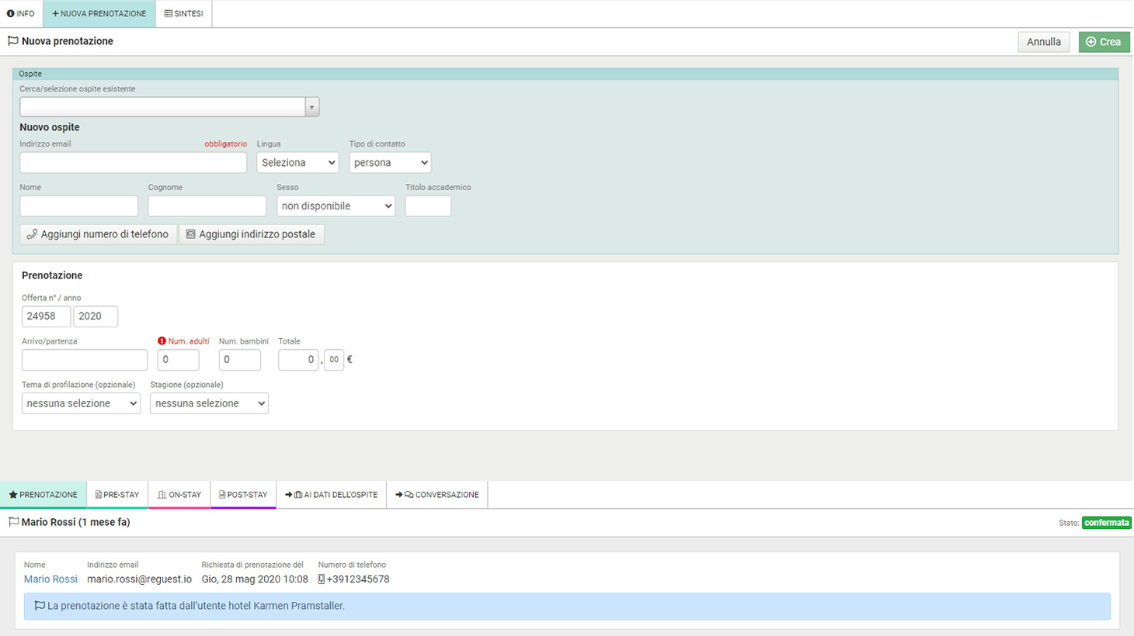Focus the Nome input field
1134x636 pixels.
(x=78, y=206)
